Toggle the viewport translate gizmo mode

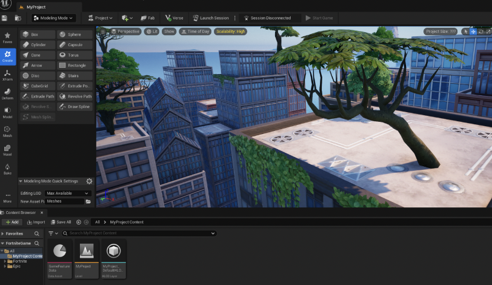(x=473, y=32)
